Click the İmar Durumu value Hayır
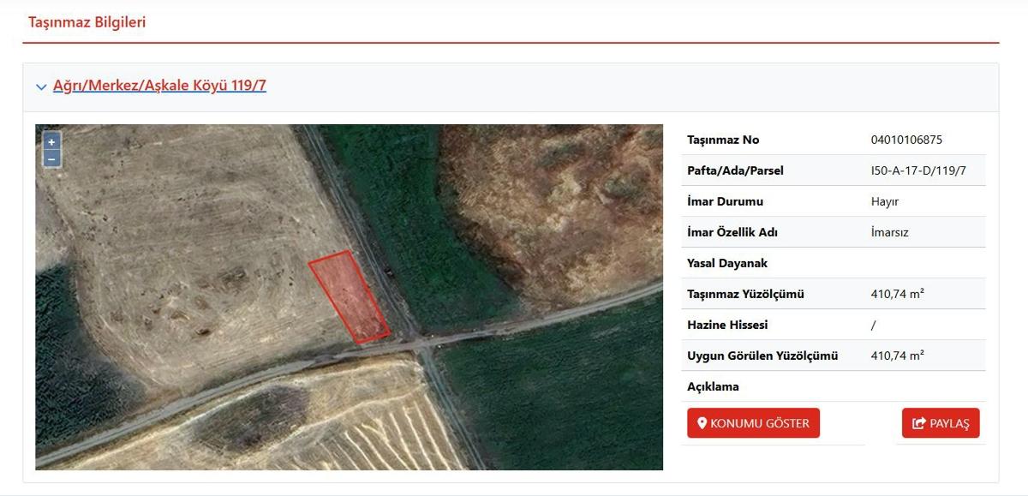The image size is (1028, 496). point(884,201)
